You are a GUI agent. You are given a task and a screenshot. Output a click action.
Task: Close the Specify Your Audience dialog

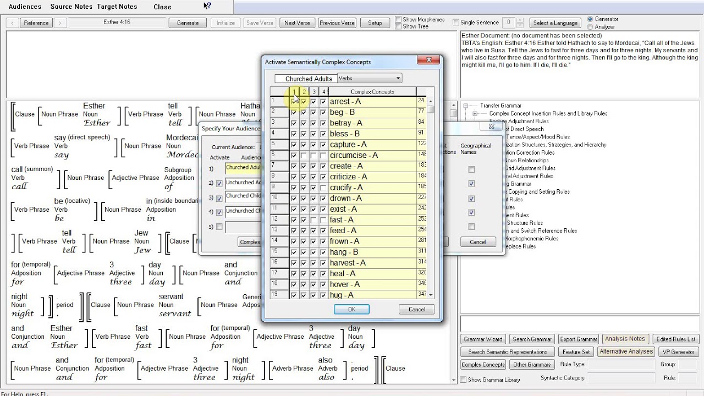[491, 127]
